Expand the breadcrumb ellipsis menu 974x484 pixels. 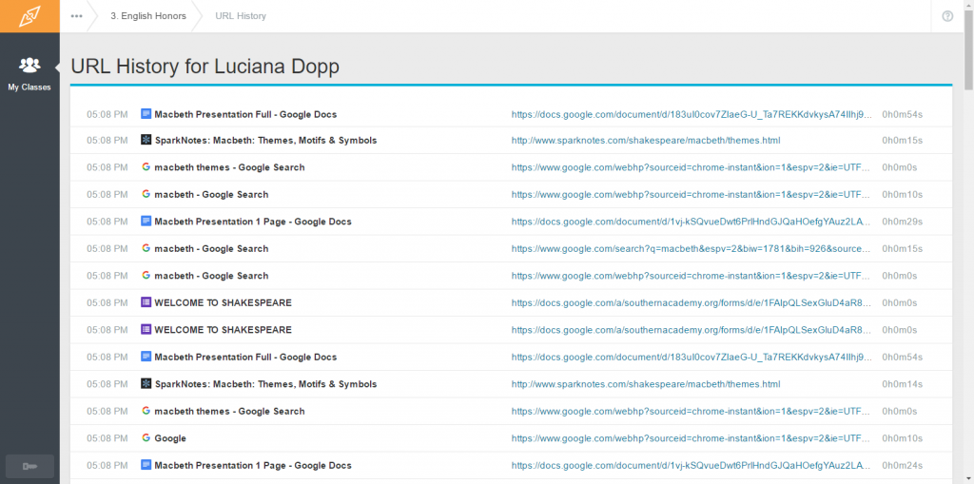pyautogui.click(x=76, y=16)
